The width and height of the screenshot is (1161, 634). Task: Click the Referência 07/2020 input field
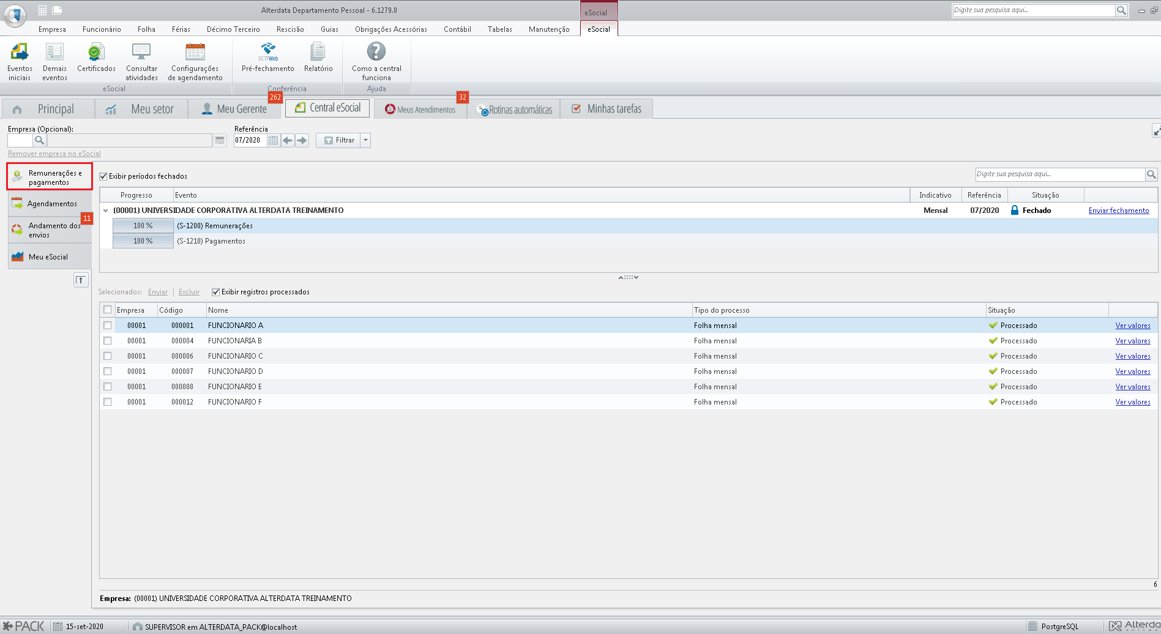tap(250, 140)
